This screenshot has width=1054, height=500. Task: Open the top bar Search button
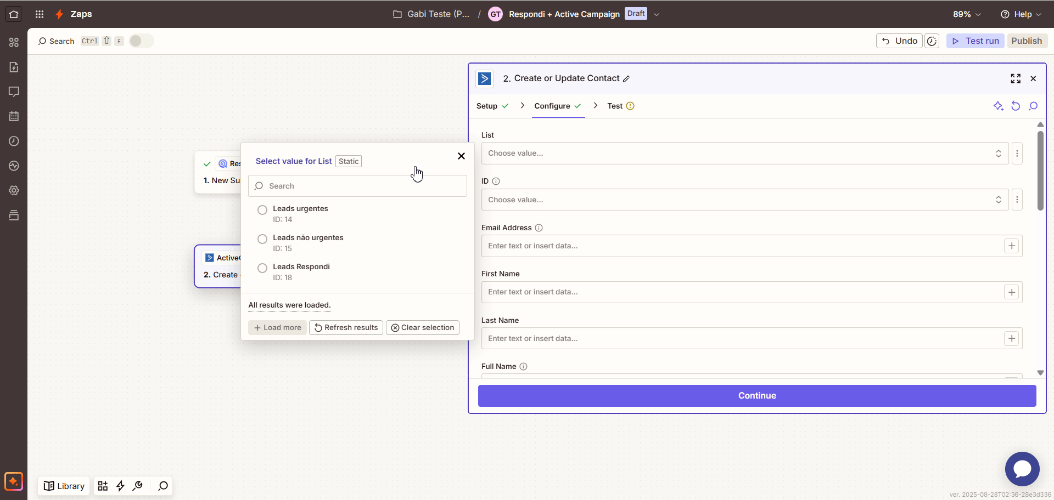pyautogui.click(x=56, y=41)
